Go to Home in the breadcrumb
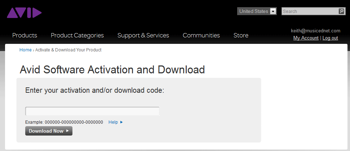 [25, 50]
